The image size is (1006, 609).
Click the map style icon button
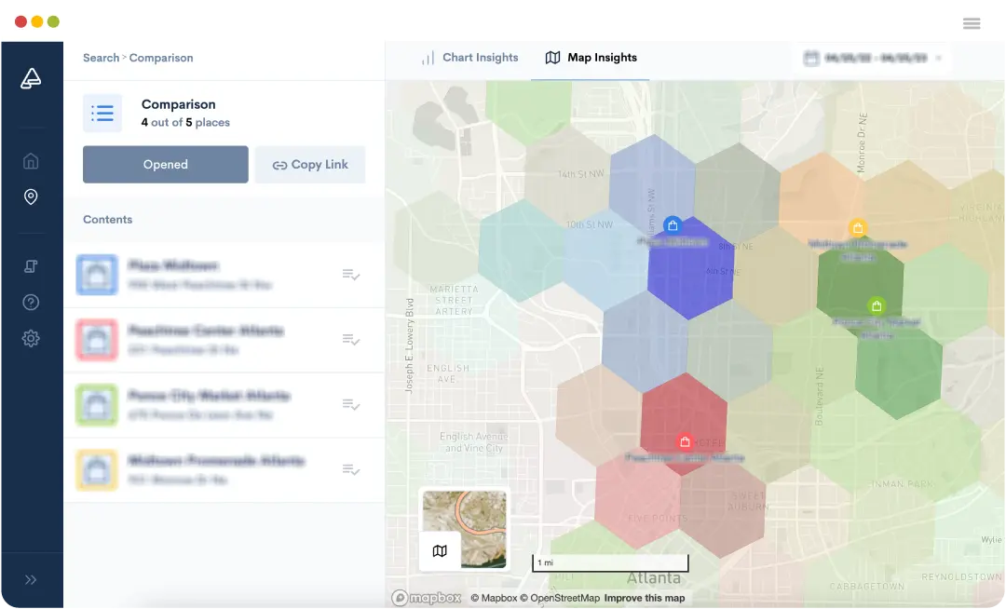(440, 550)
